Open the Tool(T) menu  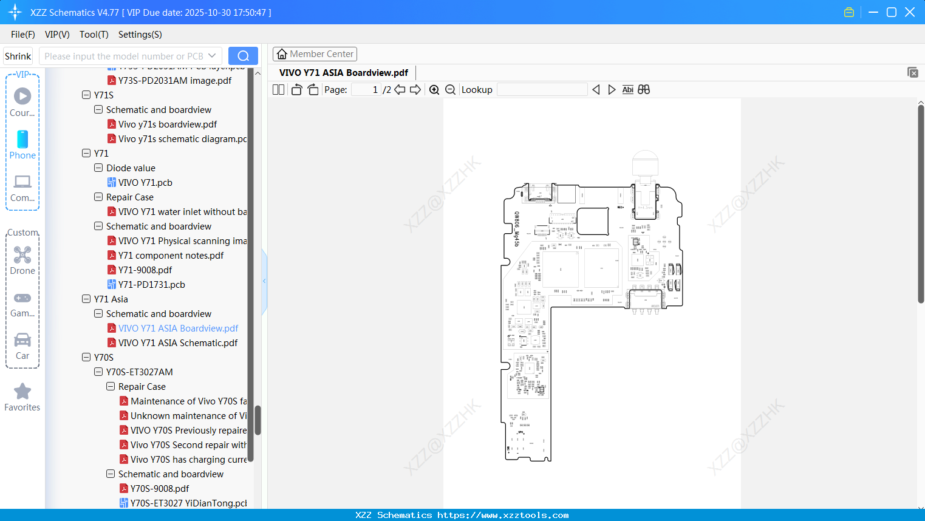pos(94,35)
